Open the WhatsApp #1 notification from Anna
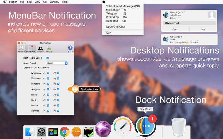223x139 pixels. pyautogui.click(x=189, y=39)
